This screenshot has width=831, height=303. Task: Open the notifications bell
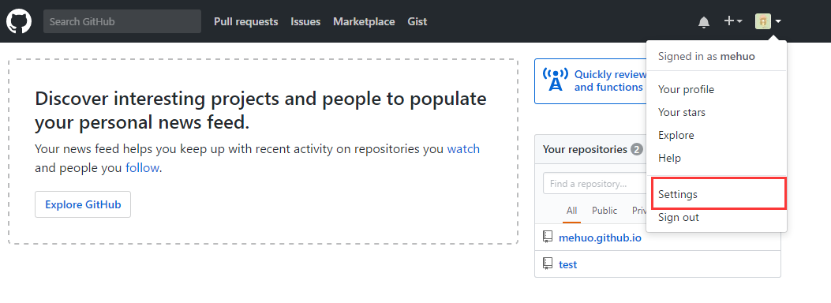704,22
